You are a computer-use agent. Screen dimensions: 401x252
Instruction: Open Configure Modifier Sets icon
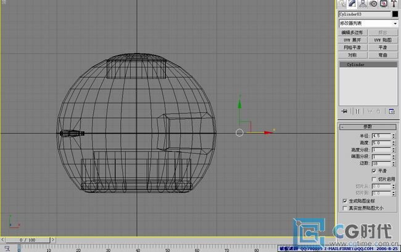(x=392, y=112)
